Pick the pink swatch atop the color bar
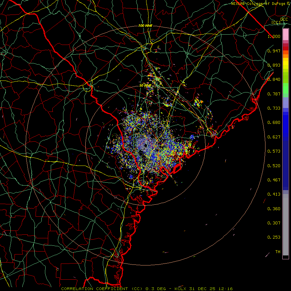 pos(286,35)
